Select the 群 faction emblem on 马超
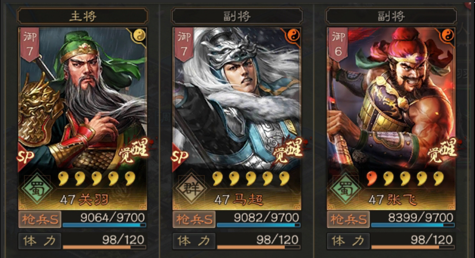The height and width of the screenshot is (258, 475). 191,188
